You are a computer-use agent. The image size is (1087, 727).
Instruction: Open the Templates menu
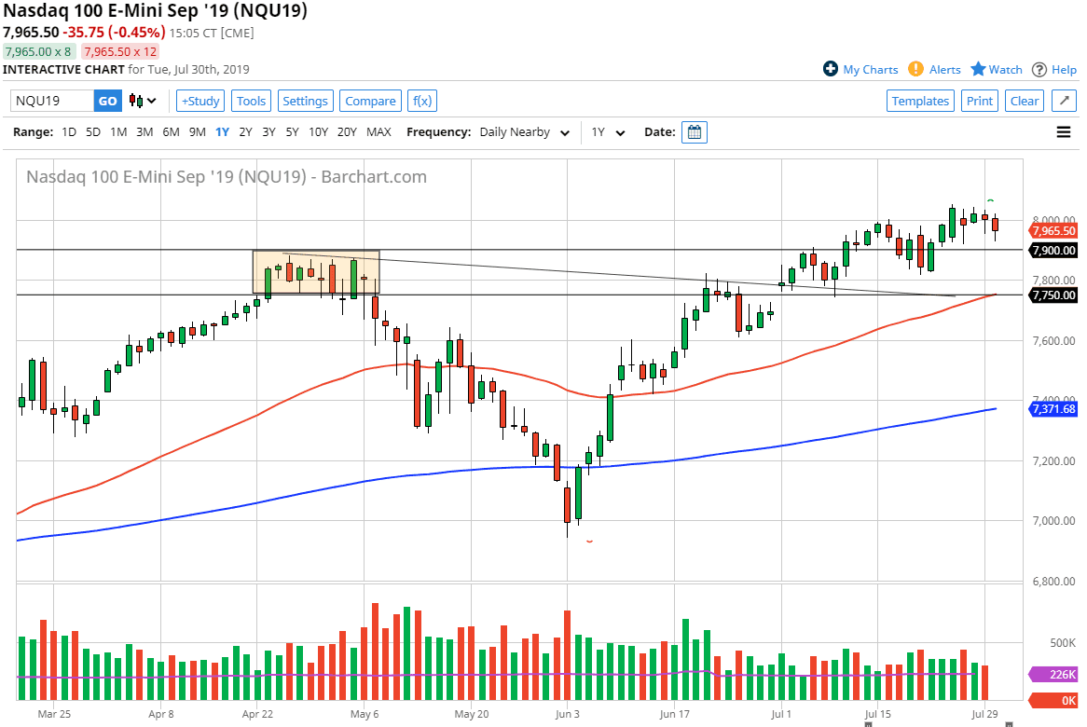[x=920, y=101]
